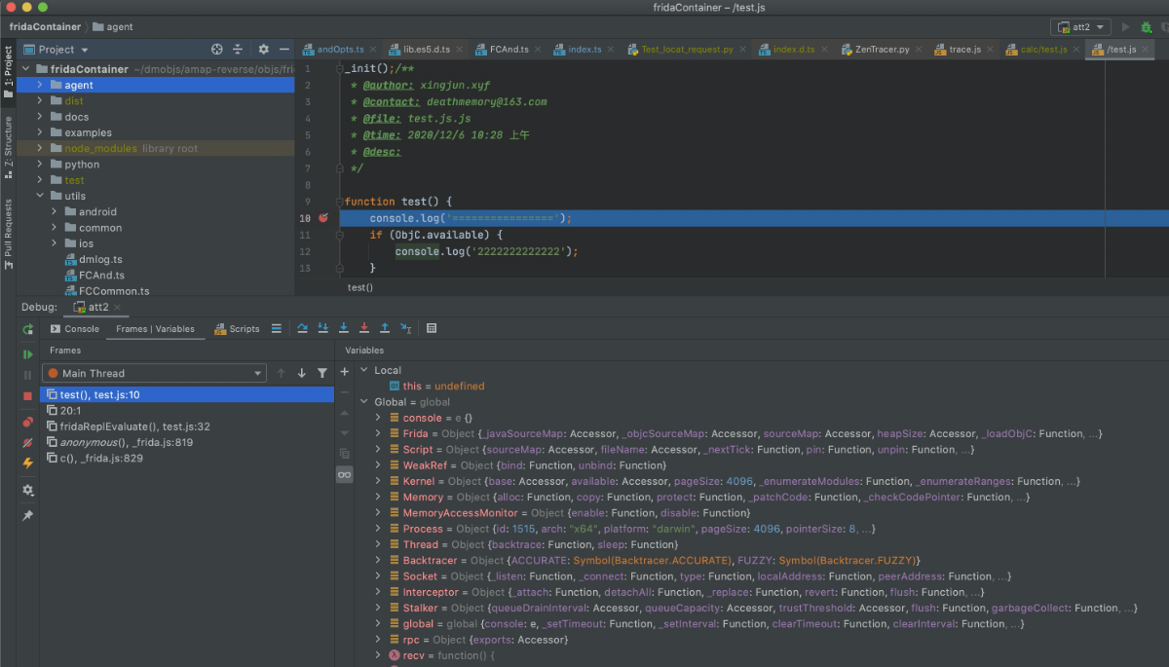Click the Step Out debugger icon
This screenshot has width=1169, height=667.
[384, 329]
